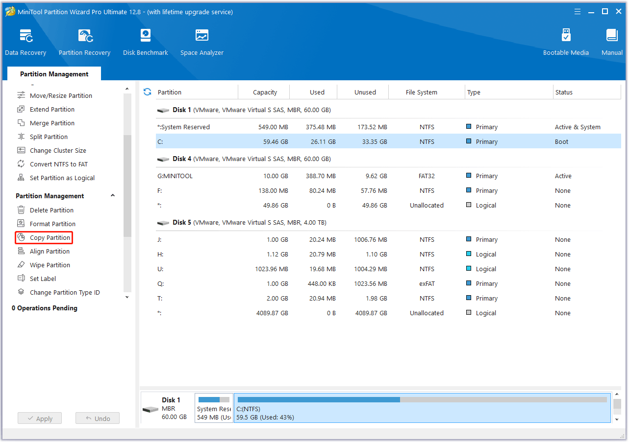
Task: Select Q: exFAT partition row
Action: coord(388,283)
